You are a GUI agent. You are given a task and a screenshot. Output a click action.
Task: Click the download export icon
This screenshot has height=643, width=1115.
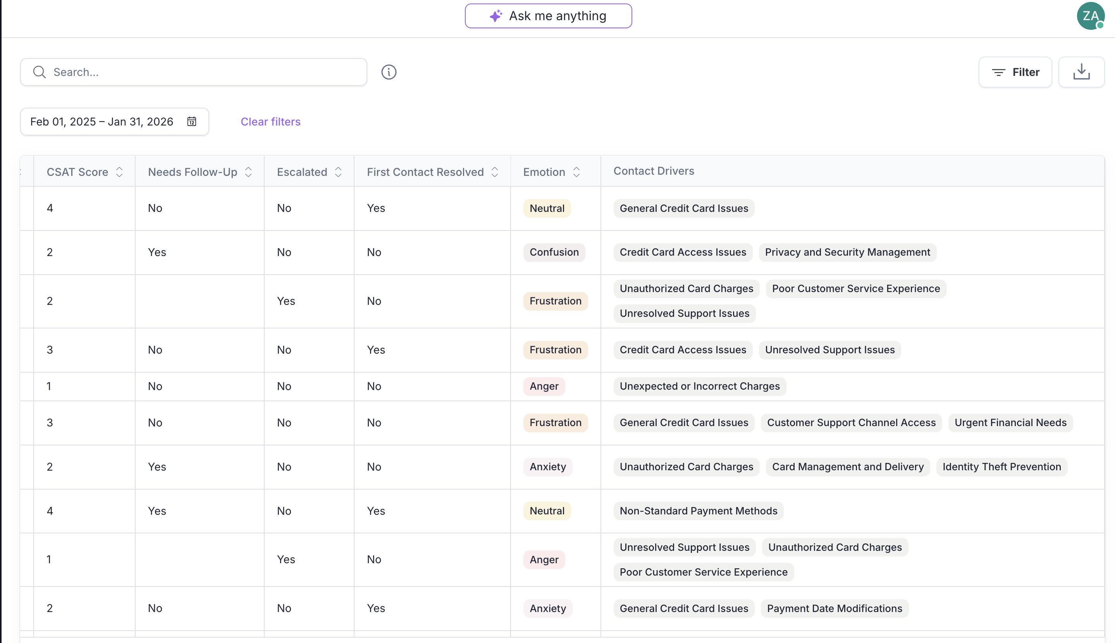click(1081, 72)
